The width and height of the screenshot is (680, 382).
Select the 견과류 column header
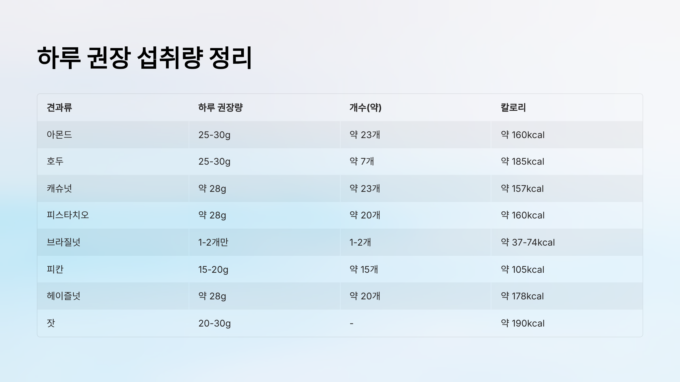click(x=59, y=108)
